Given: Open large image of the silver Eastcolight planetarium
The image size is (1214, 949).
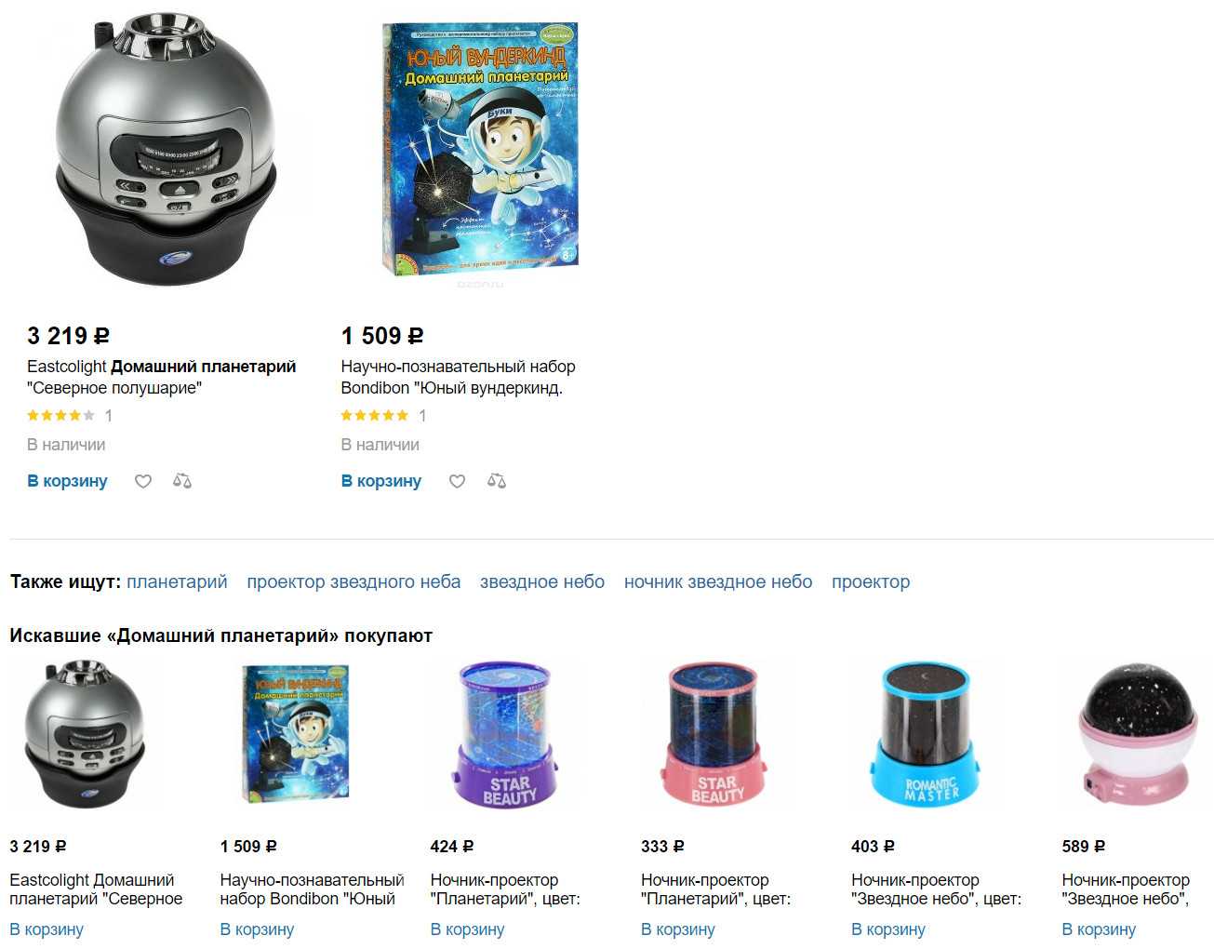Looking at the screenshot, I should click(x=166, y=149).
